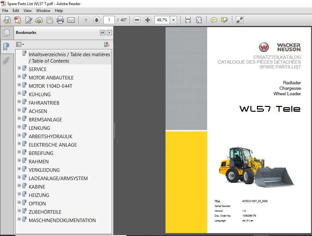
Task: Select the LADEANLAGE/ARMSYSTEM bookmark
Action: click(58, 178)
